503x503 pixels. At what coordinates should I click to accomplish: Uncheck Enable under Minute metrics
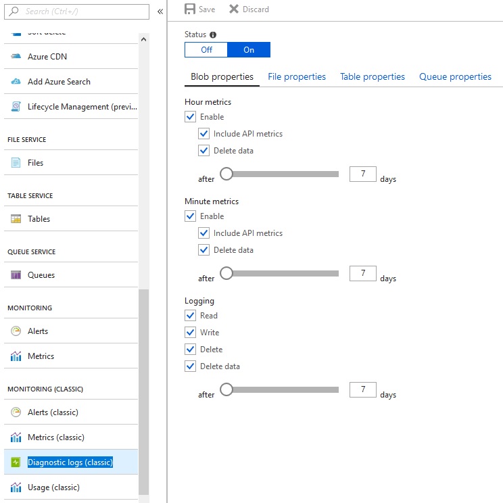pos(190,216)
